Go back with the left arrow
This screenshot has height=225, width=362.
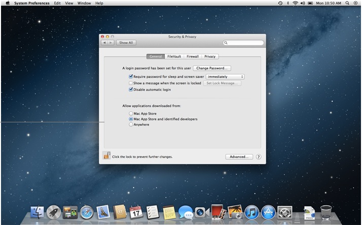[x=104, y=42]
